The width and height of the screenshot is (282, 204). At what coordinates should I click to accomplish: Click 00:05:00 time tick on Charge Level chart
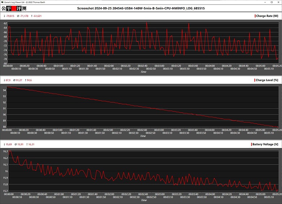point(260,130)
